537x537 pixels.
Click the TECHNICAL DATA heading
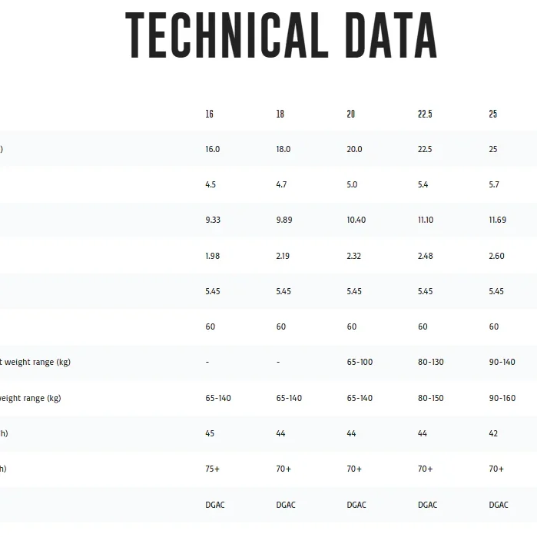click(x=281, y=35)
